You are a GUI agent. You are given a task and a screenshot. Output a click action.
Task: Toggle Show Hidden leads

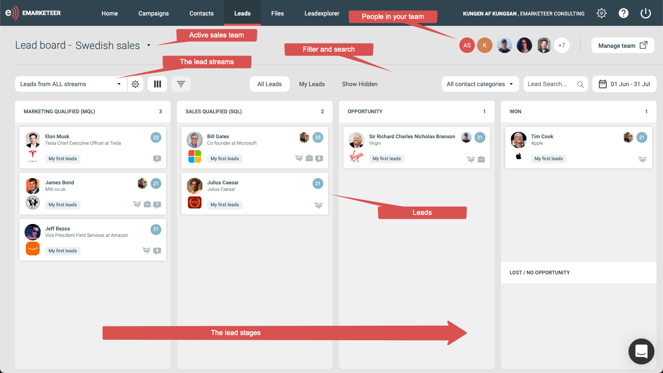360,84
